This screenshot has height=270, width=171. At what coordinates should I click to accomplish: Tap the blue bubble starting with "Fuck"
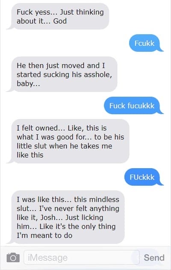click(133, 105)
